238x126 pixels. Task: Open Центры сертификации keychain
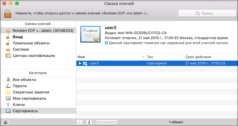pos(38,56)
